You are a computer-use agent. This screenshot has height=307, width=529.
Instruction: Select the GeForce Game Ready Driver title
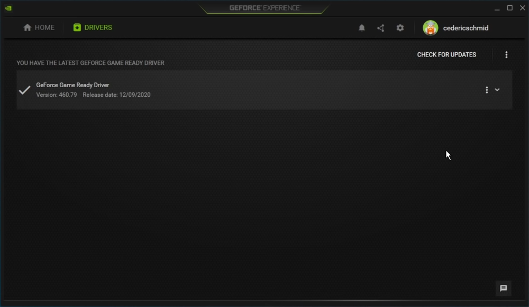click(72, 85)
